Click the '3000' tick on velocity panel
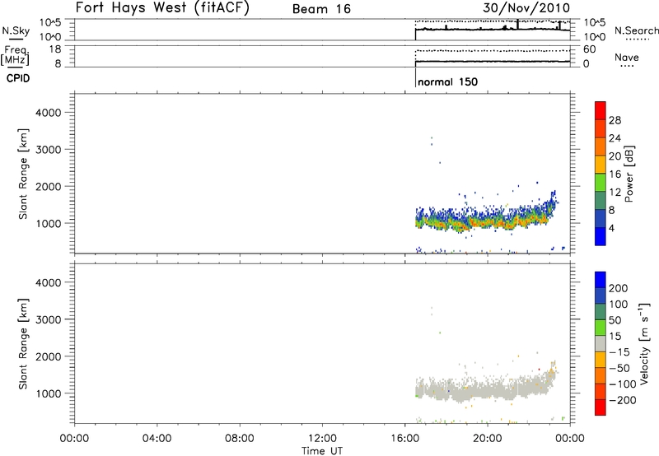 (49, 319)
